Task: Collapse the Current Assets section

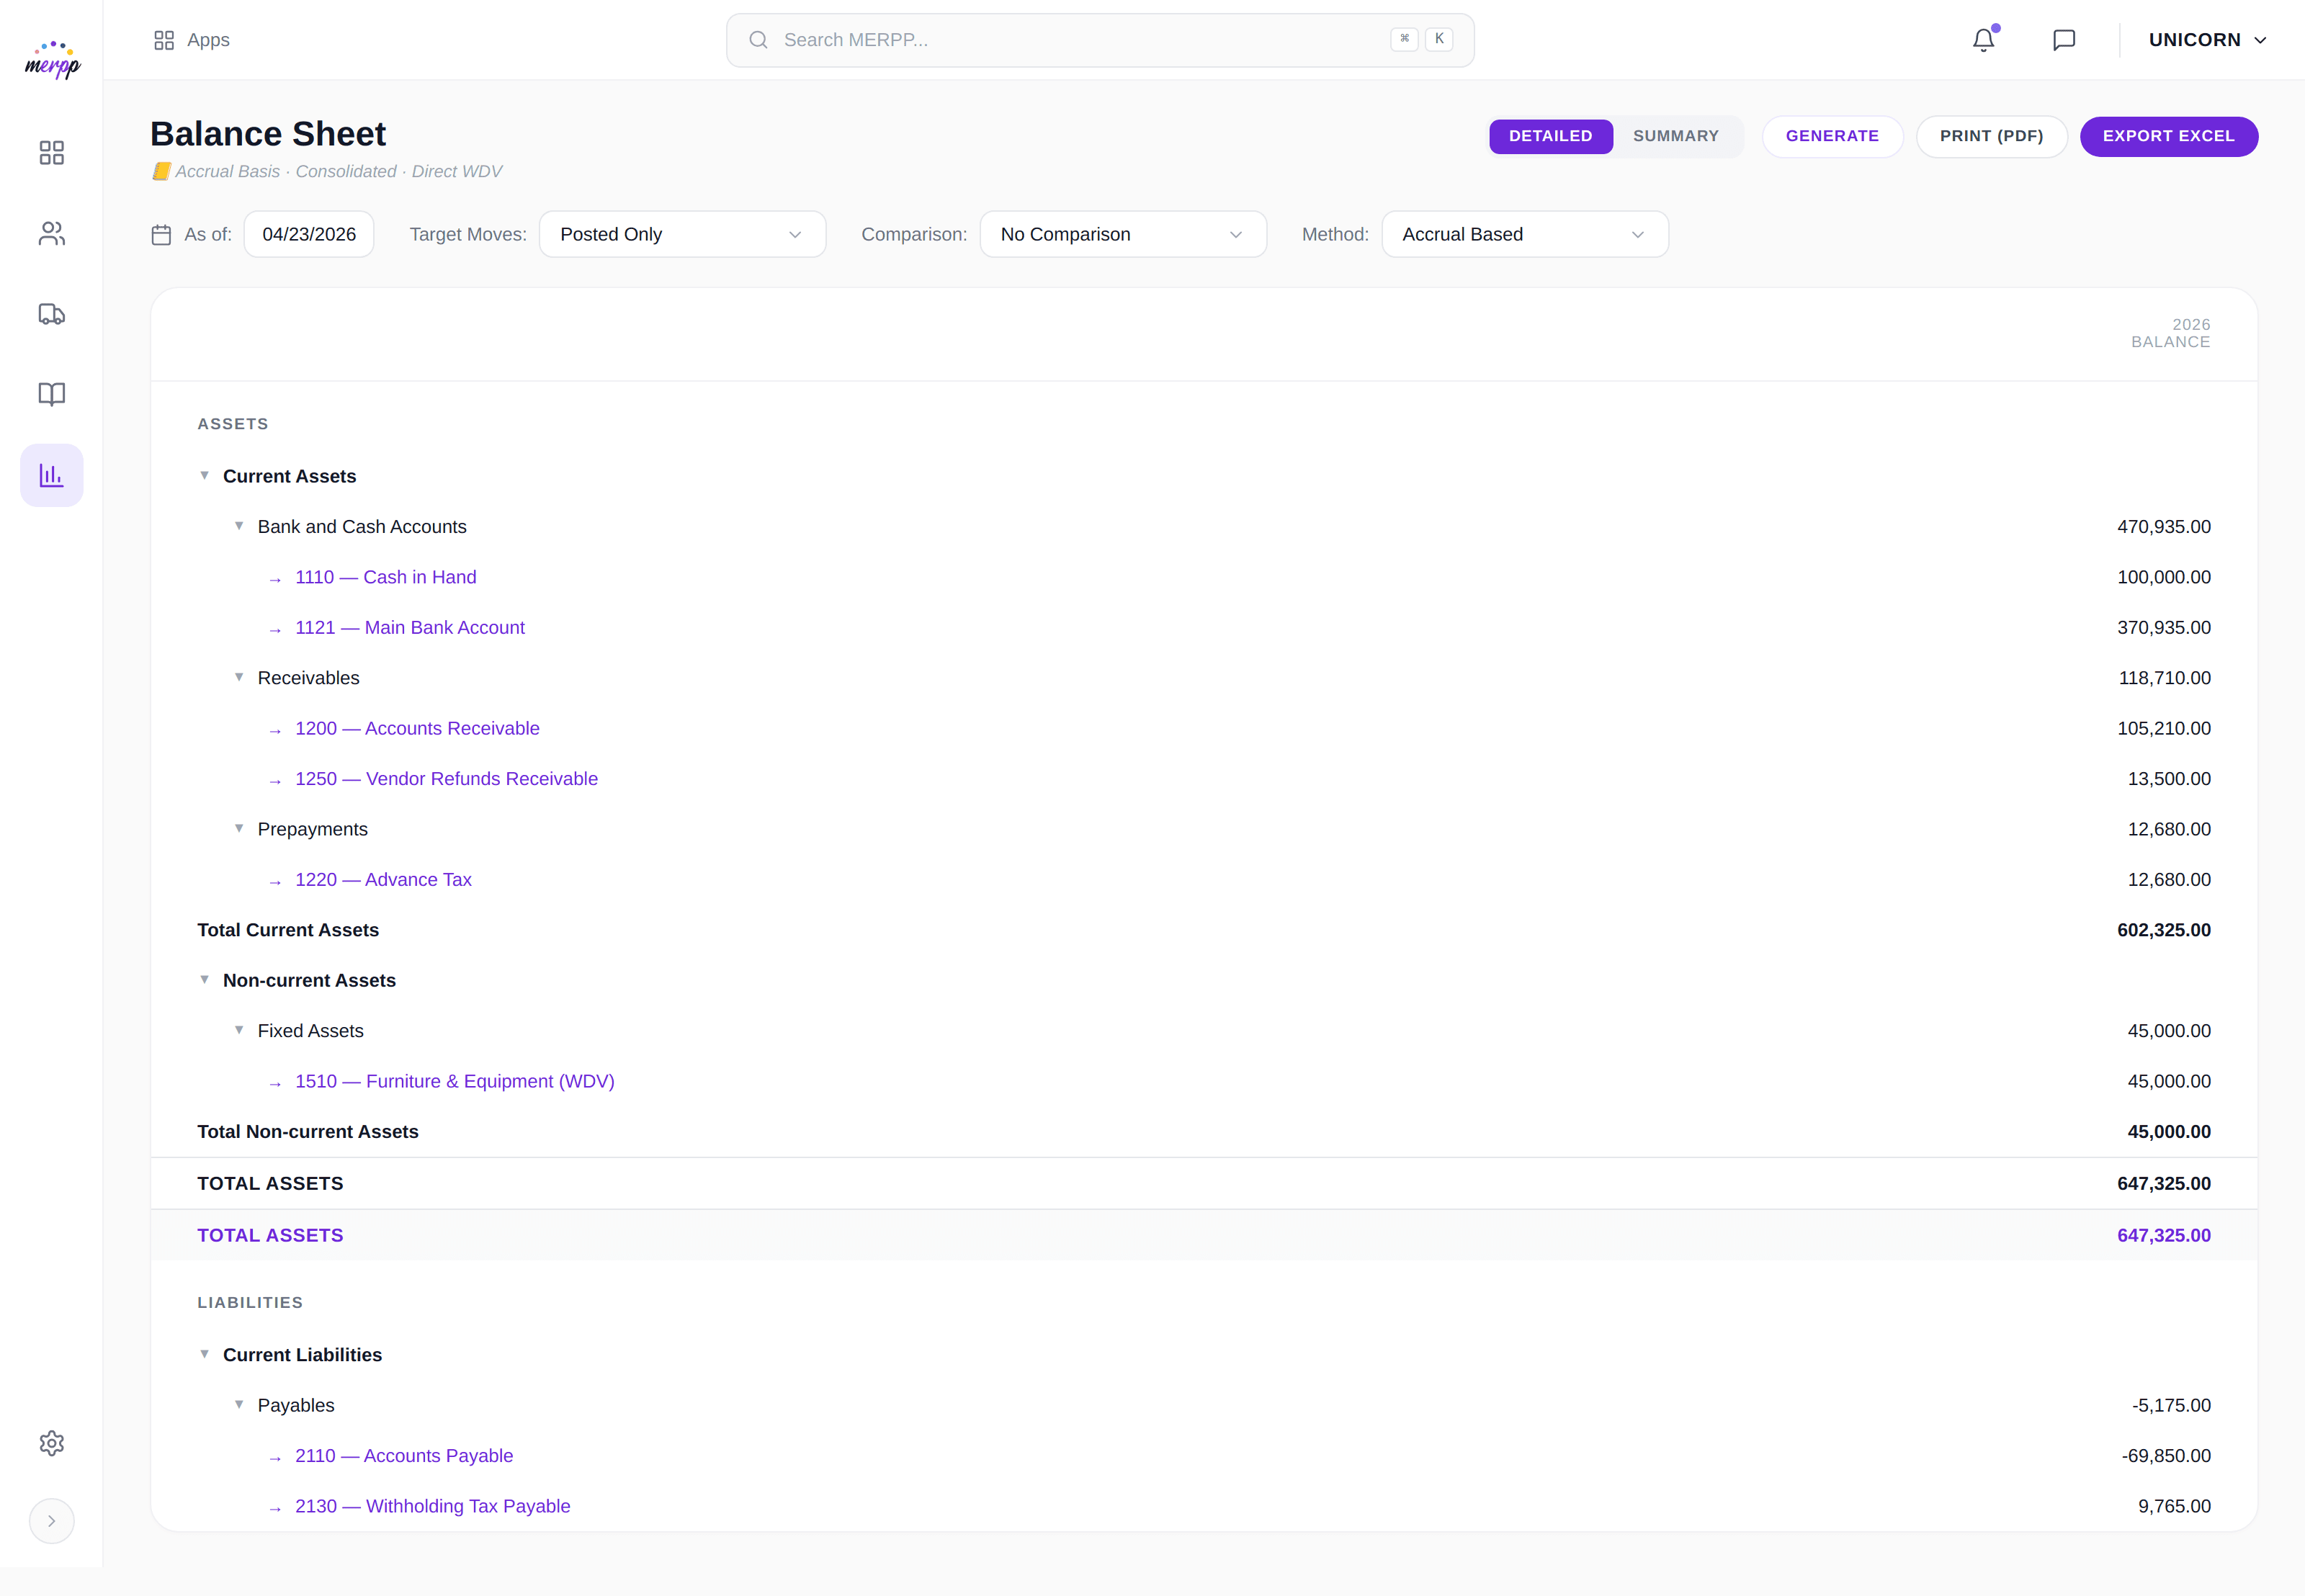Action: pyautogui.click(x=206, y=476)
